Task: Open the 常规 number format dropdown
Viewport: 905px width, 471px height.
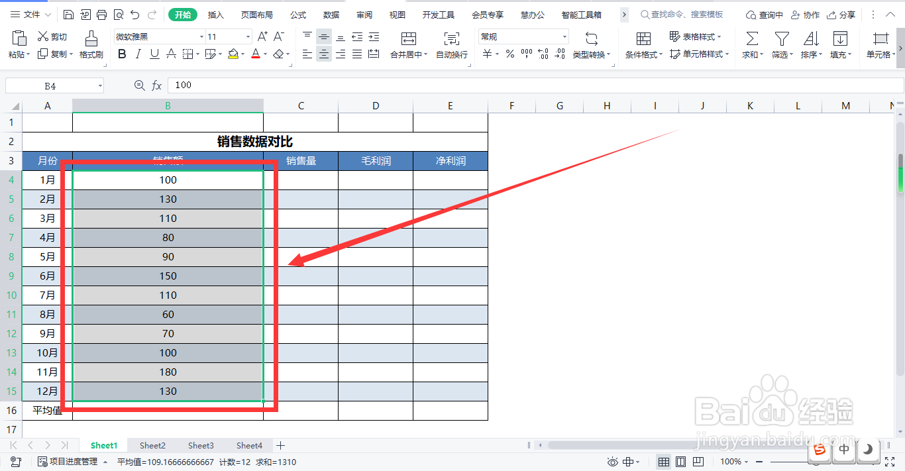Action: pos(523,36)
